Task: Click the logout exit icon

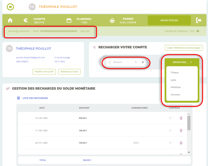Action: (199, 20)
